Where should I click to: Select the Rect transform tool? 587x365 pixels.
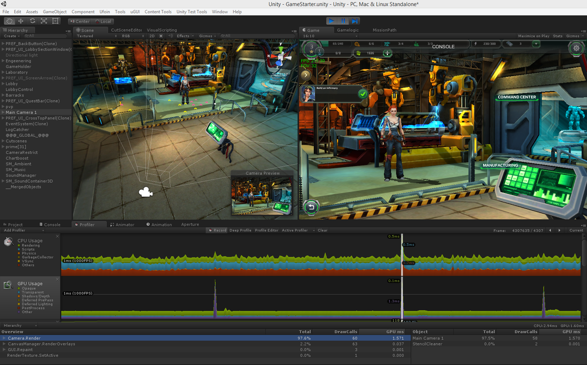click(55, 21)
